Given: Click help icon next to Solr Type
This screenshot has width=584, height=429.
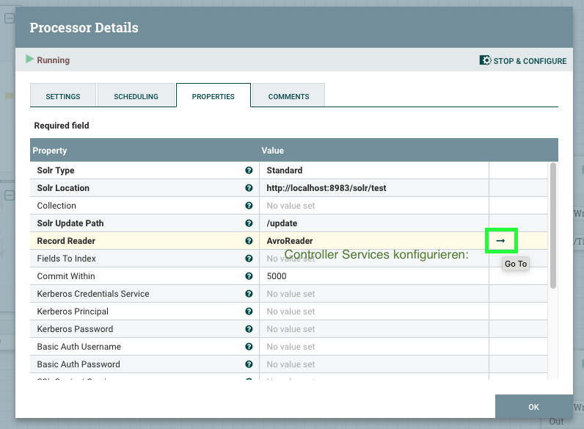Looking at the screenshot, I should [249, 170].
